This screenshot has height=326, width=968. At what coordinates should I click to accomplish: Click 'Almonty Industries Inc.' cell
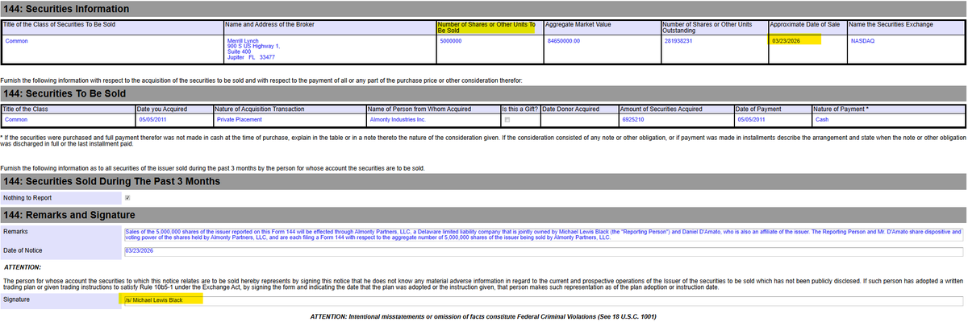(396, 120)
